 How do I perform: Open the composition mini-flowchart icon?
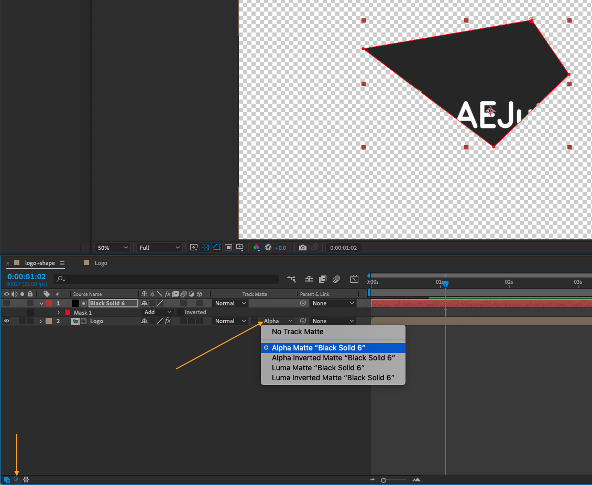(x=291, y=279)
